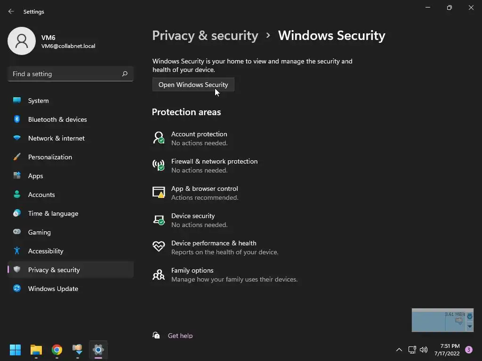Open the Network & internet section
The height and width of the screenshot is (361, 482).
(x=56, y=138)
